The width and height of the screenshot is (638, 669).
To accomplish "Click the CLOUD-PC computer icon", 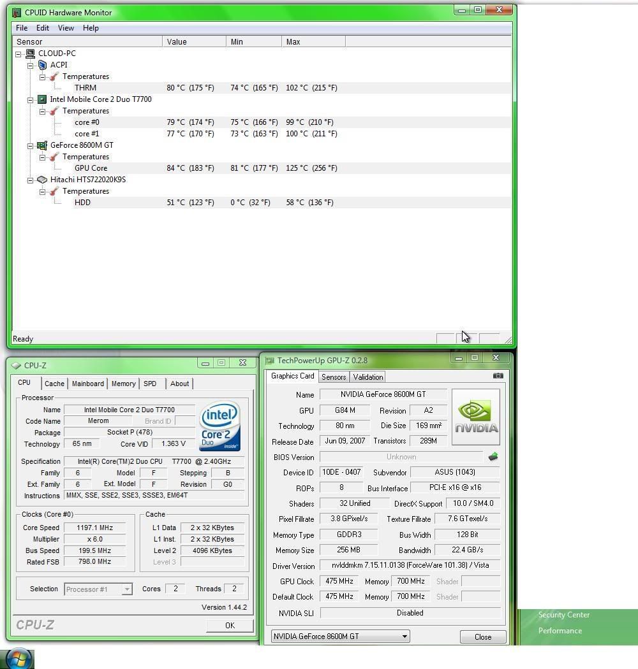I will 30,54.
